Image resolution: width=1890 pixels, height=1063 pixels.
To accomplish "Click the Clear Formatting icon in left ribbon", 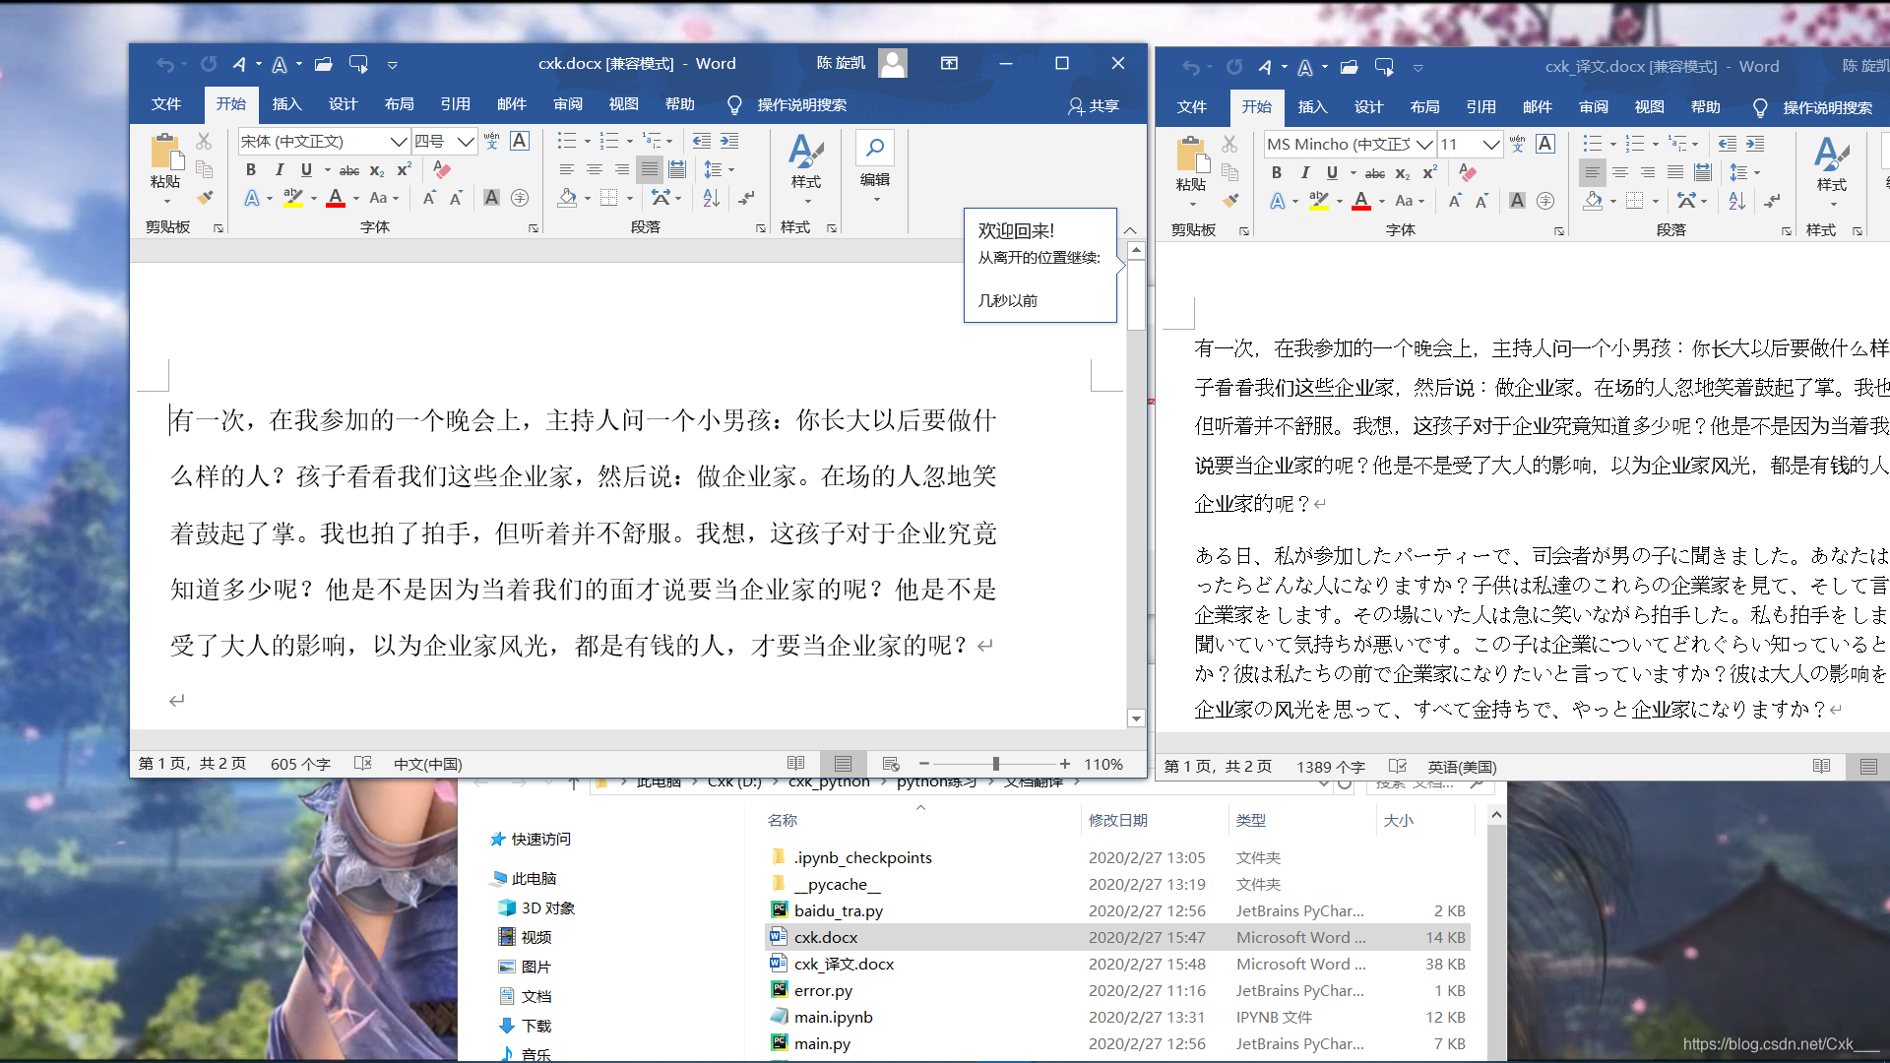I will tap(442, 169).
